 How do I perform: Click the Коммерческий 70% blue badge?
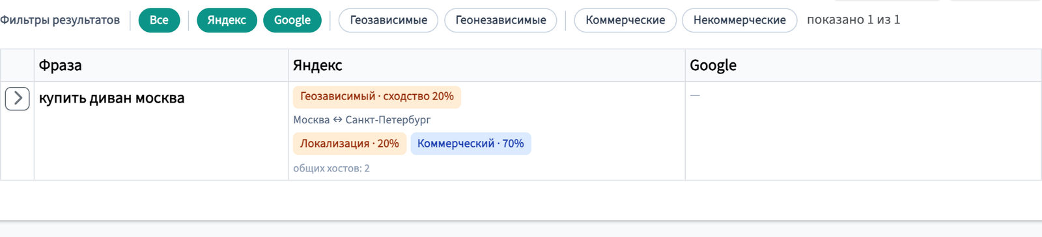(471, 143)
